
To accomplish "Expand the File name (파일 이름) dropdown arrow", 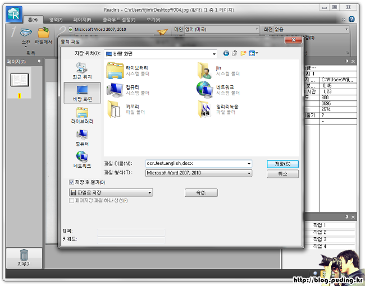I will point(249,164).
